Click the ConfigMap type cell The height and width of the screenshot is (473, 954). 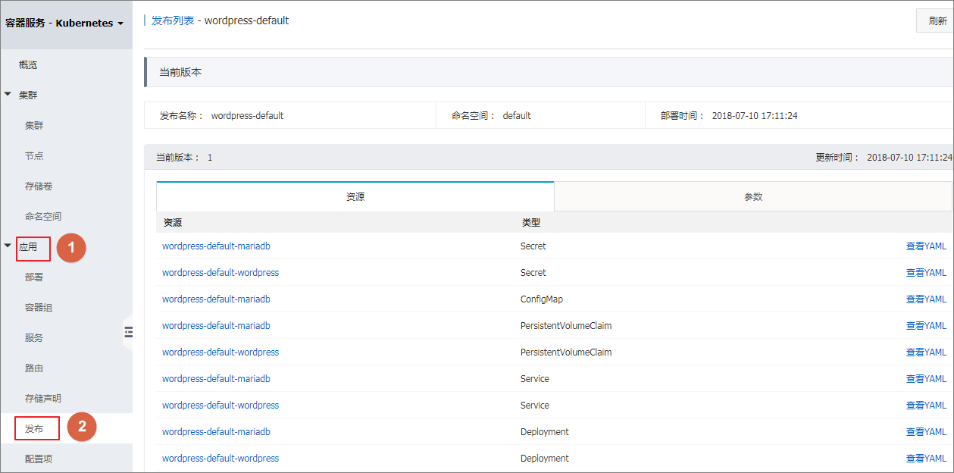[x=542, y=299]
